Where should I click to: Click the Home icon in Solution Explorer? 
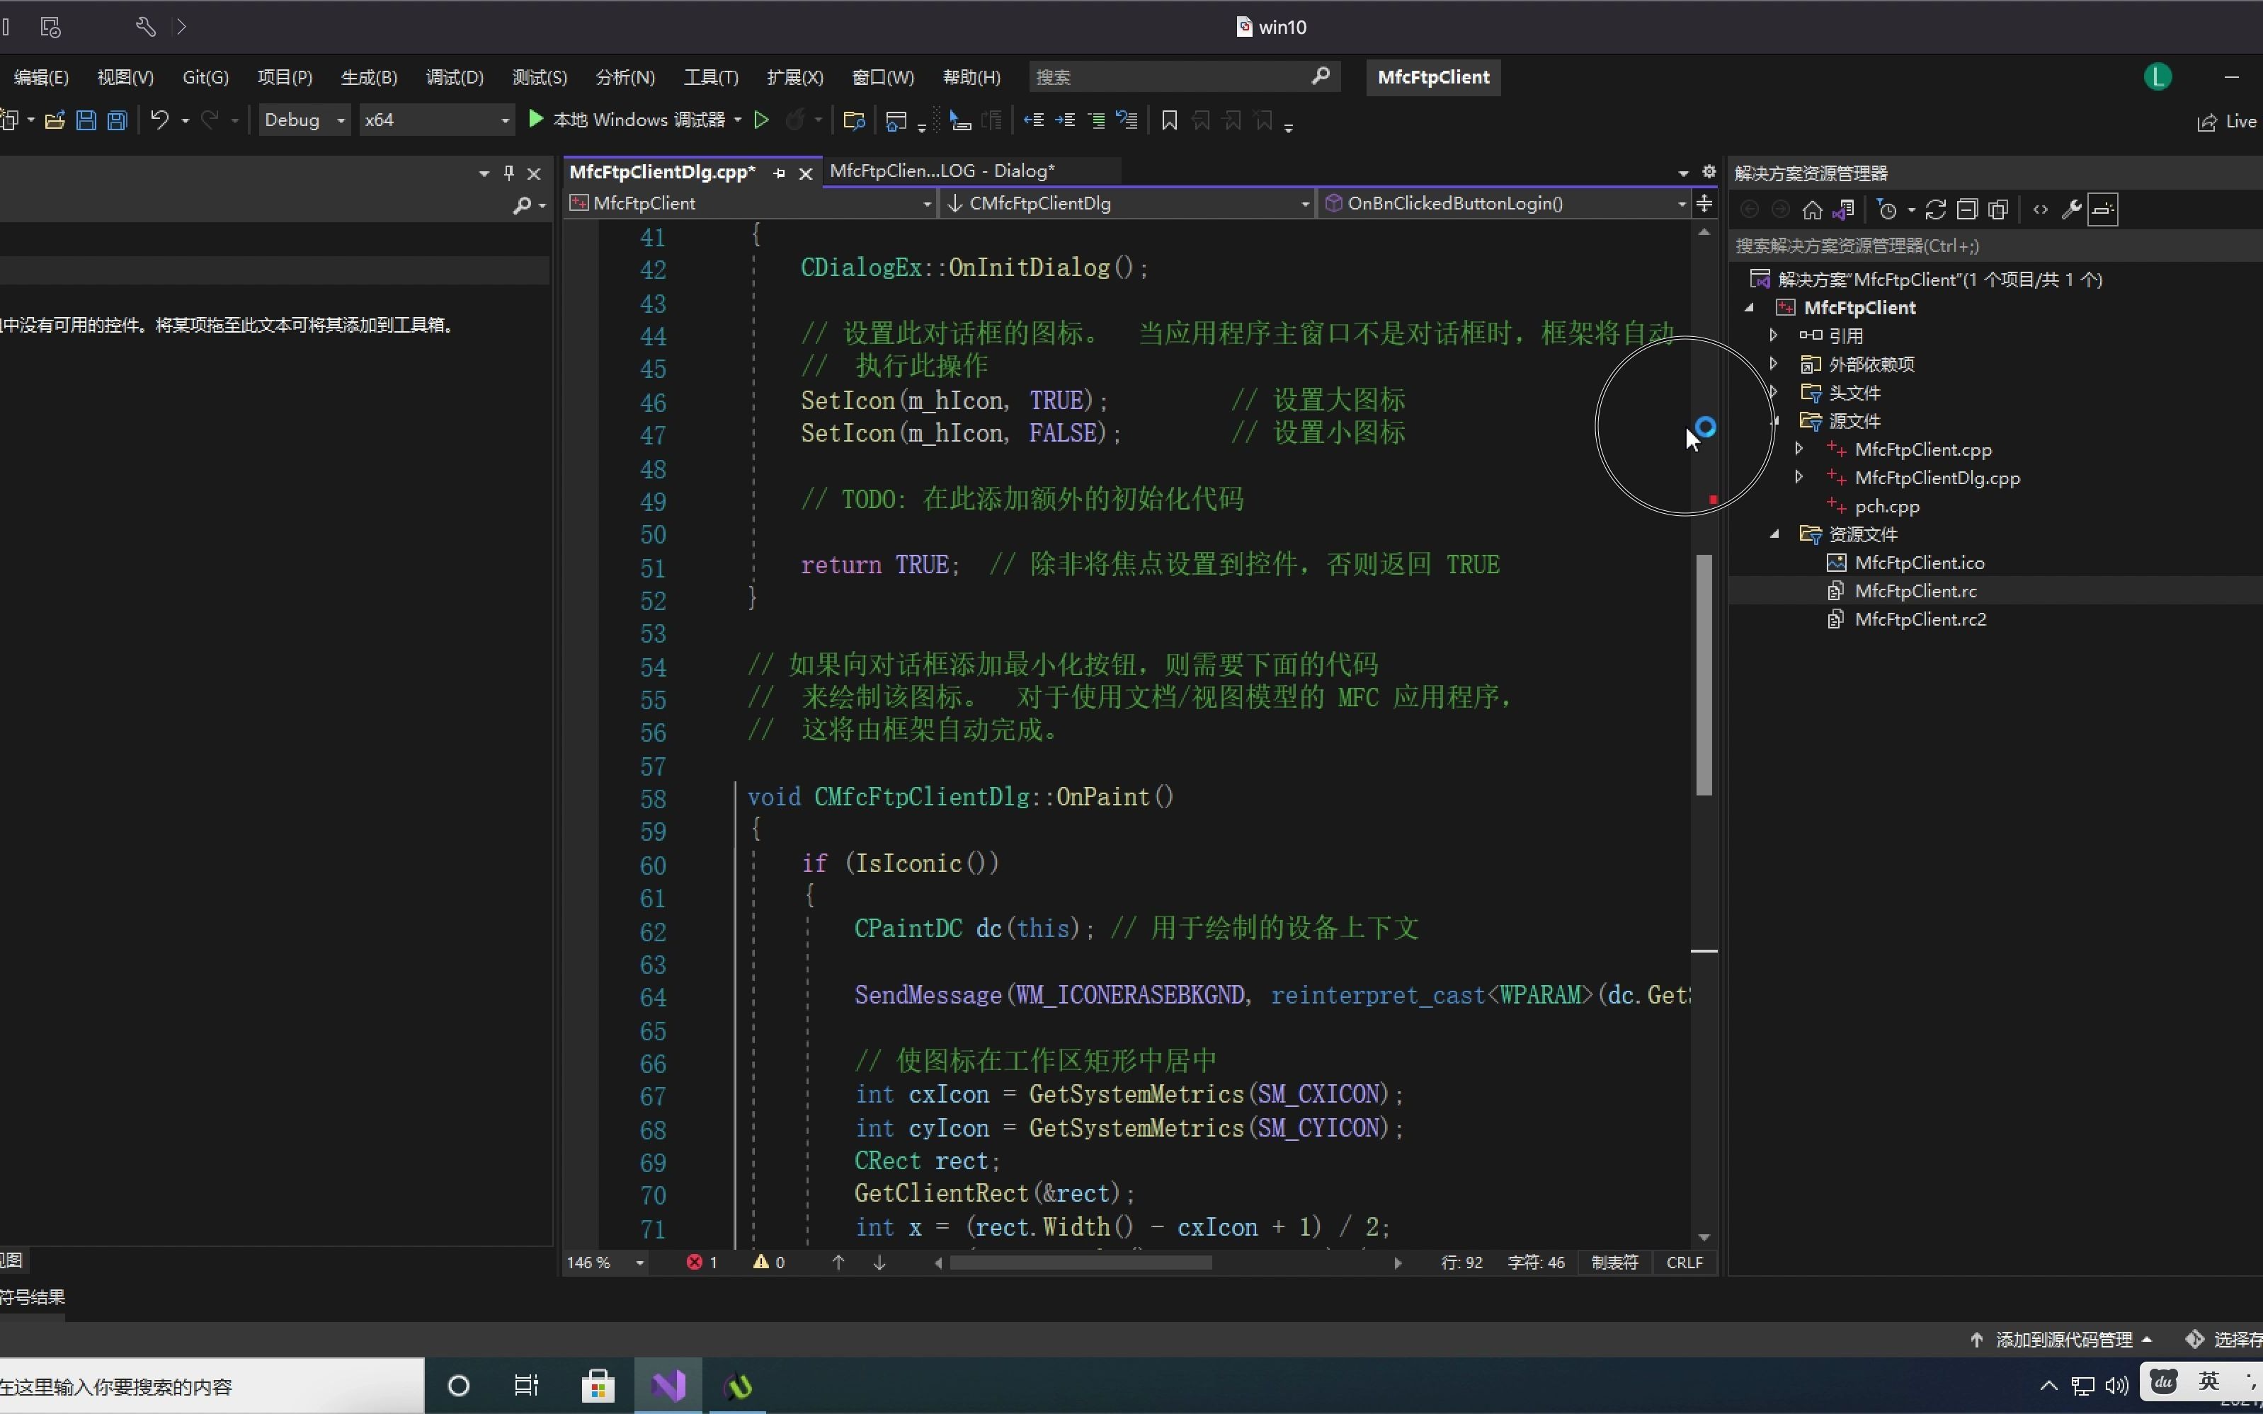(1812, 209)
